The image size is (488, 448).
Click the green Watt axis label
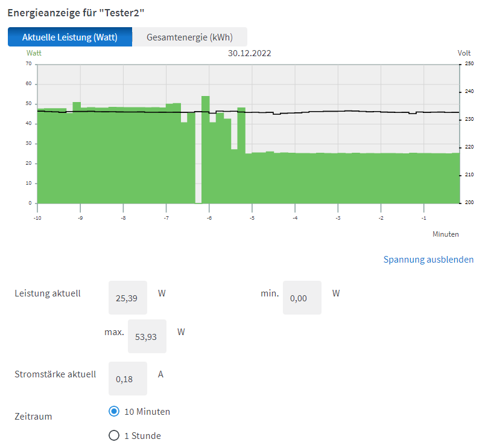(34, 53)
